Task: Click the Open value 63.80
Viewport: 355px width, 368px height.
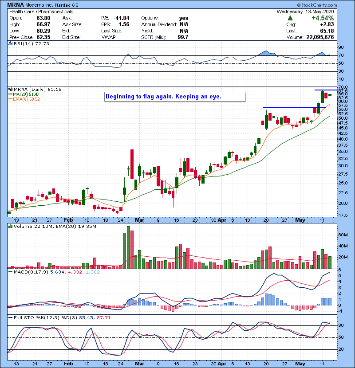Action: pos(43,18)
